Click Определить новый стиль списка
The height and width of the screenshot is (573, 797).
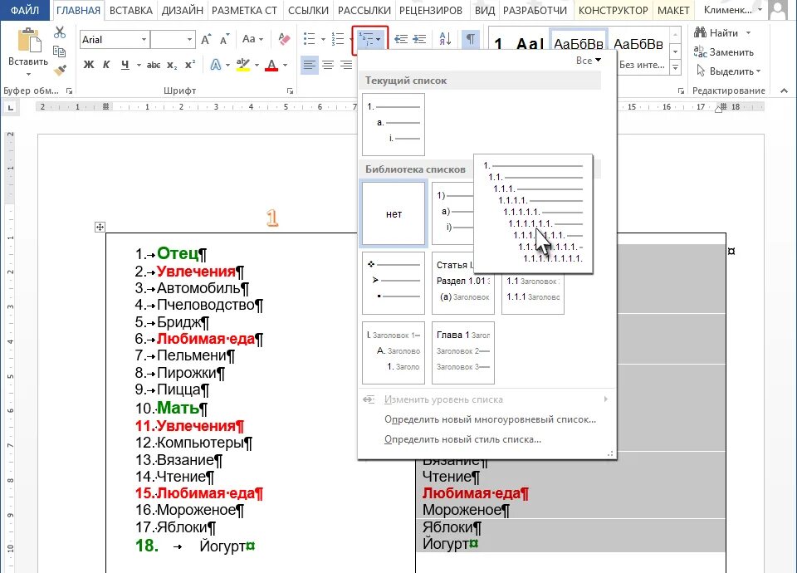(x=462, y=439)
